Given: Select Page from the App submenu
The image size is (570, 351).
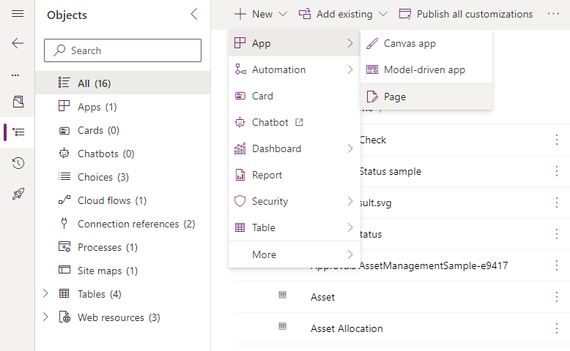Looking at the screenshot, I should pos(395,97).
